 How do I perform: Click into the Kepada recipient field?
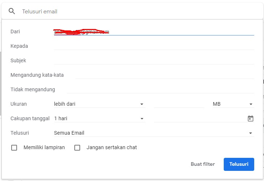point(154,46)
